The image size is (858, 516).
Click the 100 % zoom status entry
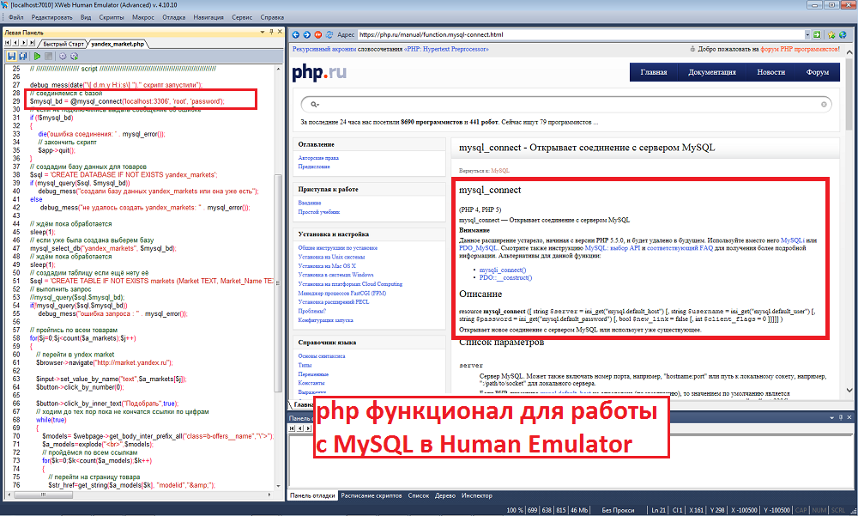pyautogui.click(x=515, y=510)
